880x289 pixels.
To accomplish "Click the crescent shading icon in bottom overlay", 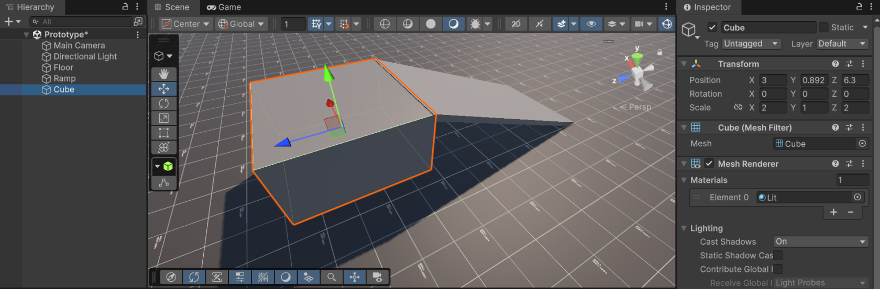I will 286,277.
